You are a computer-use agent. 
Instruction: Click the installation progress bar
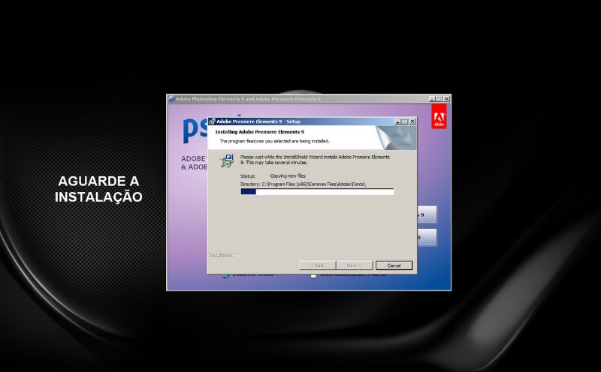(317, 192)
